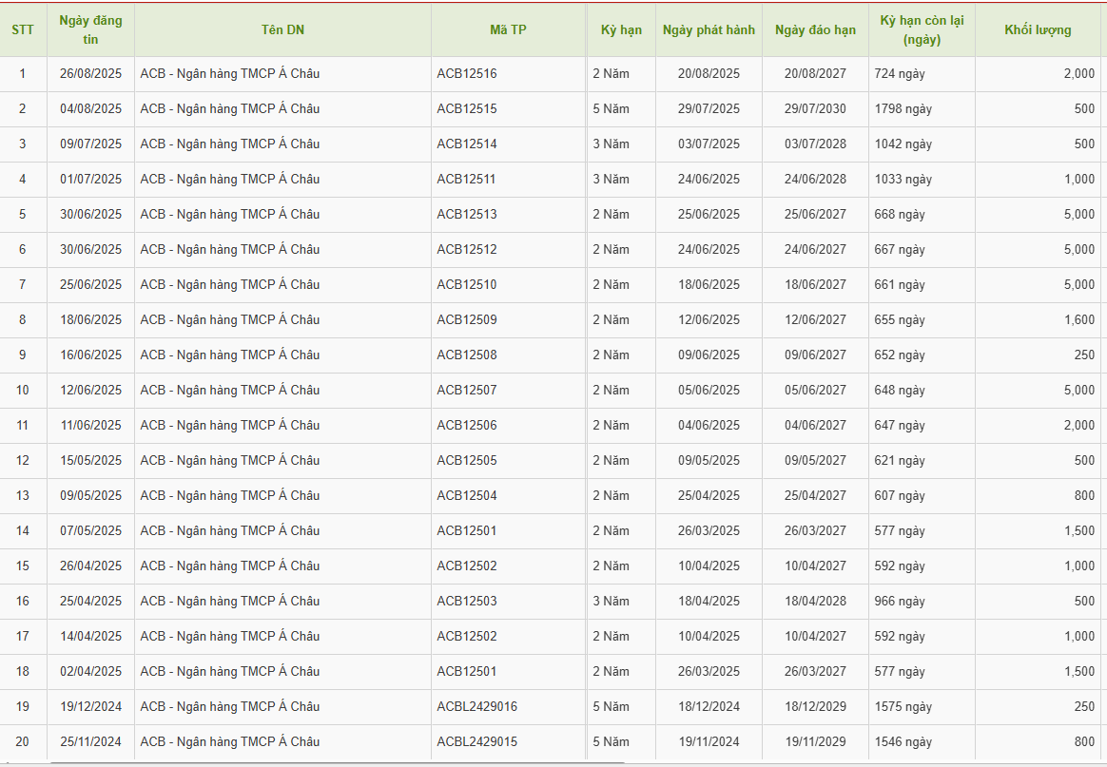Viewport: 1107px width, 767px height.
Task: Click the 'Tên DN' column header
Action: pos(282,29)
